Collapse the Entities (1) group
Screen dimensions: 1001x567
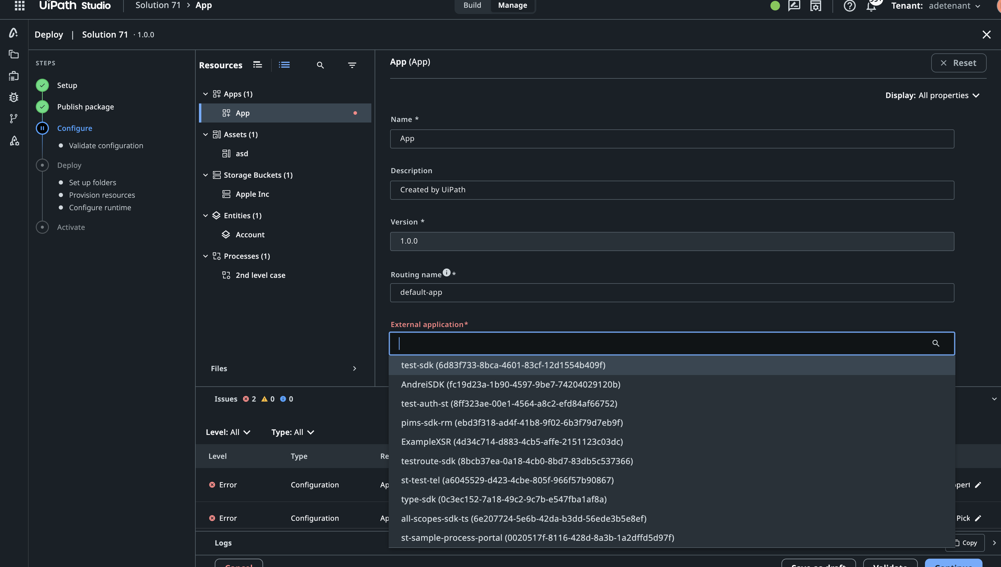(x=205, y=215)
